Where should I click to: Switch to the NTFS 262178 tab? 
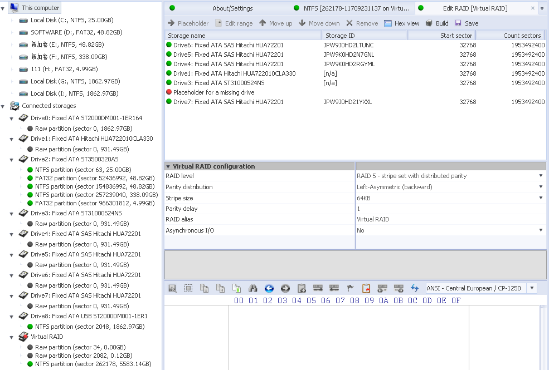(x=353, y=8)
